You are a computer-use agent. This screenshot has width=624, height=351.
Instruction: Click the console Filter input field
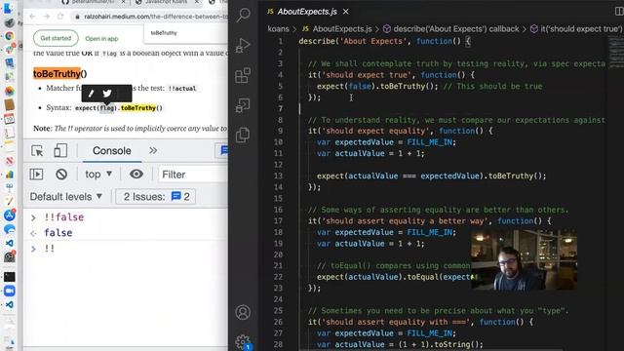click(193, 175)
